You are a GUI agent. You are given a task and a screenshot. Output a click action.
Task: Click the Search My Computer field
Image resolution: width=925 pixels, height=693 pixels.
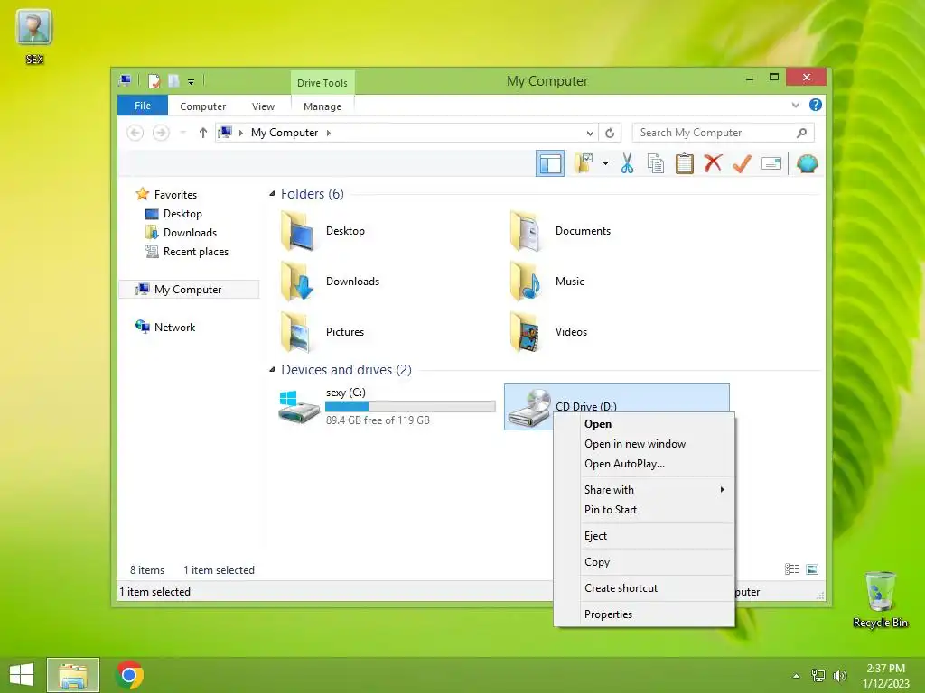coord(724,133)
